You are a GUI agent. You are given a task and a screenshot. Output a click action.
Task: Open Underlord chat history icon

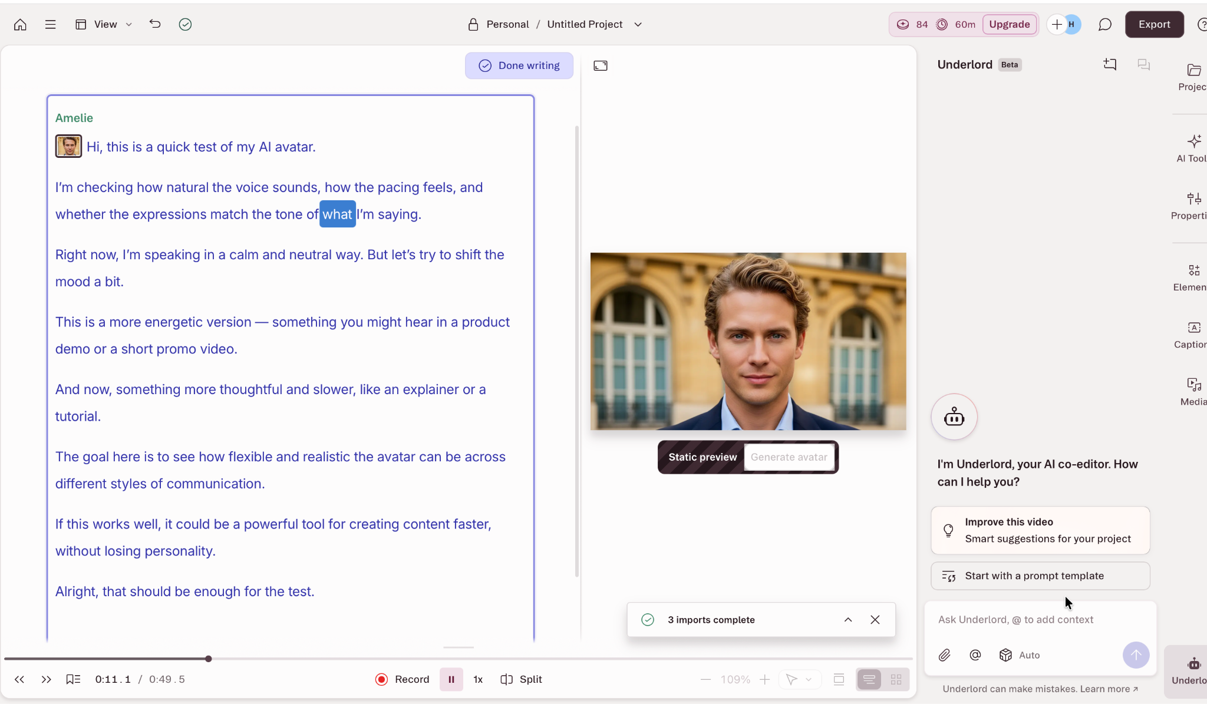click(1143, 64)
